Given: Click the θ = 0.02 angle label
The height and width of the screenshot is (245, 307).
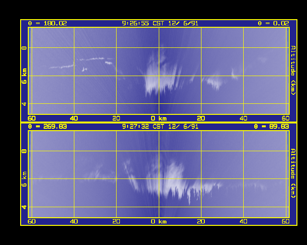Looking at the screenshot, I should pos(273,23).
